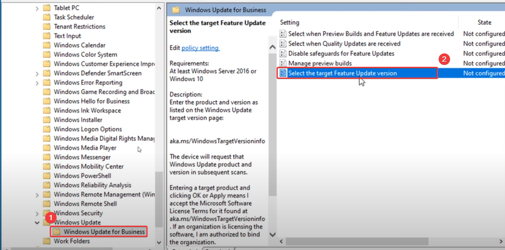Screen dimensions: 505x250
Task: Click the policy icon for Disable safeguards for Feature Updates
Action: tap(283, 53)
